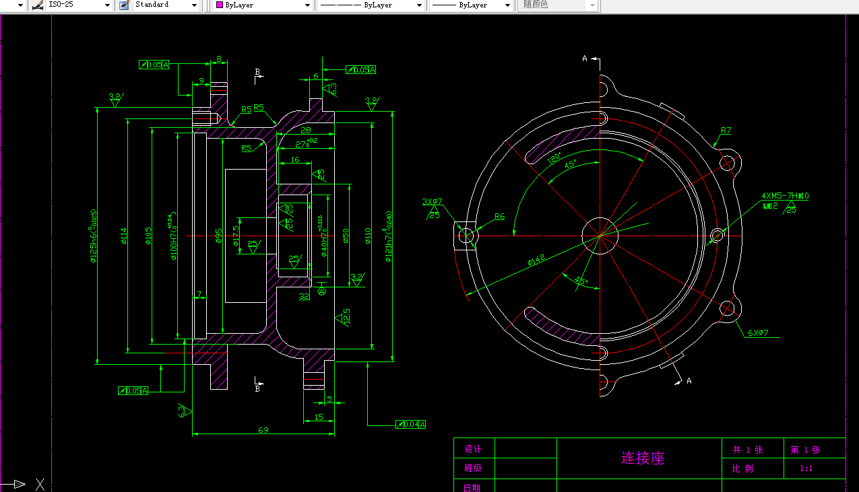The height and width of the screenshot is (492, 859).
Task: Select the 6XØ7 hole callout
Action: pos(757,332)
